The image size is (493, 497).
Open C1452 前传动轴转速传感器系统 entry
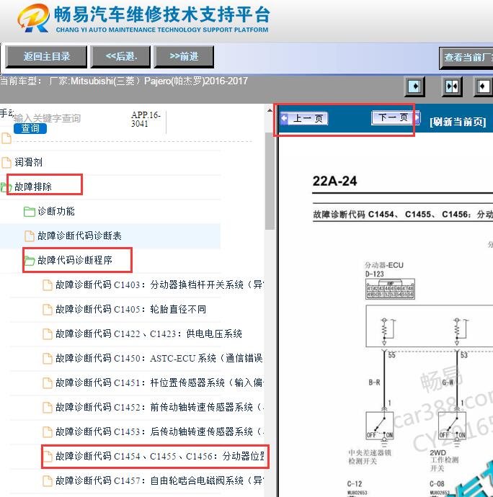click(x=159, y=407)
